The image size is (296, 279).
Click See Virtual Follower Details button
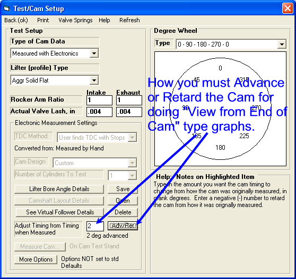point(60,212)
